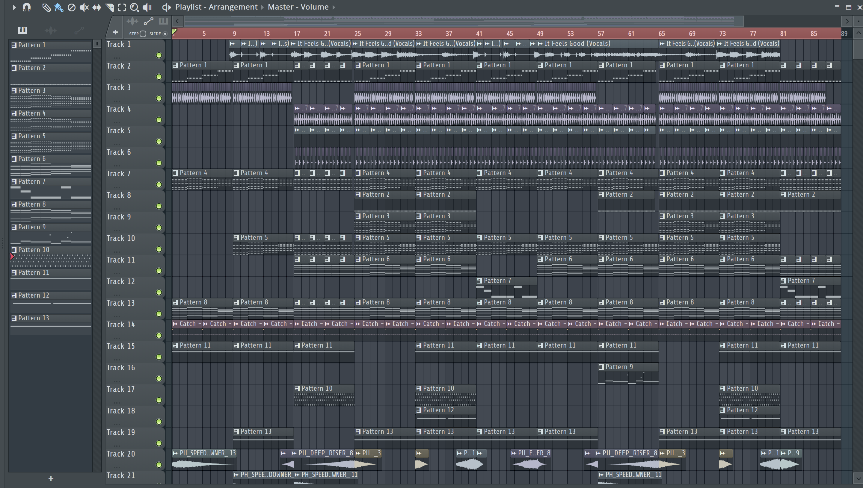Open the Master - Volume breadcrumb
The width and height of the screenshot is (863, 488).
(298, 7)
